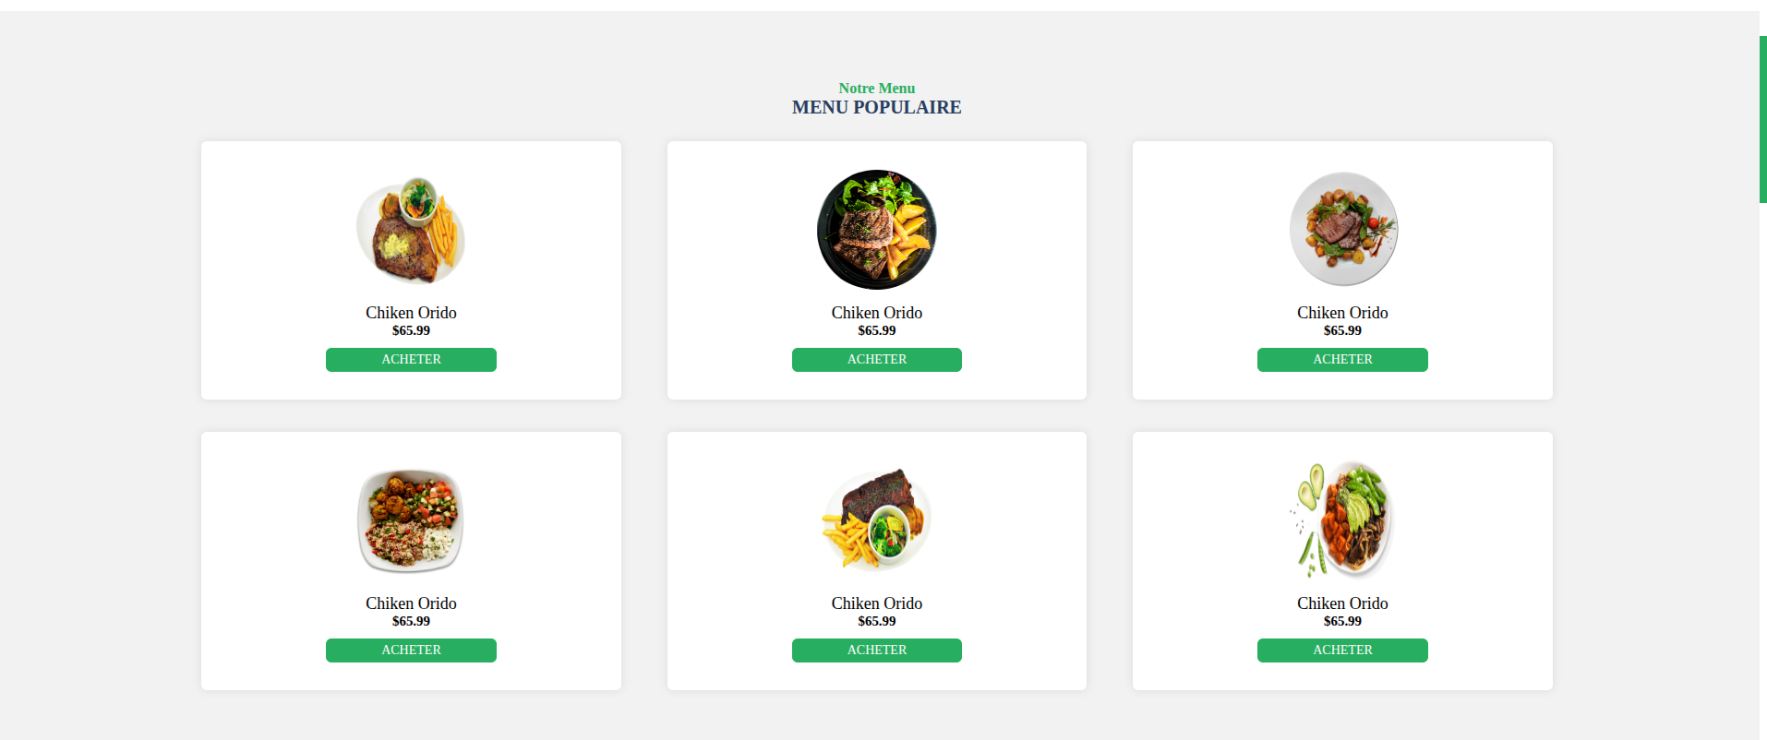Click the Chiken Orido title under the ribs dish

[x=877, y=603]
